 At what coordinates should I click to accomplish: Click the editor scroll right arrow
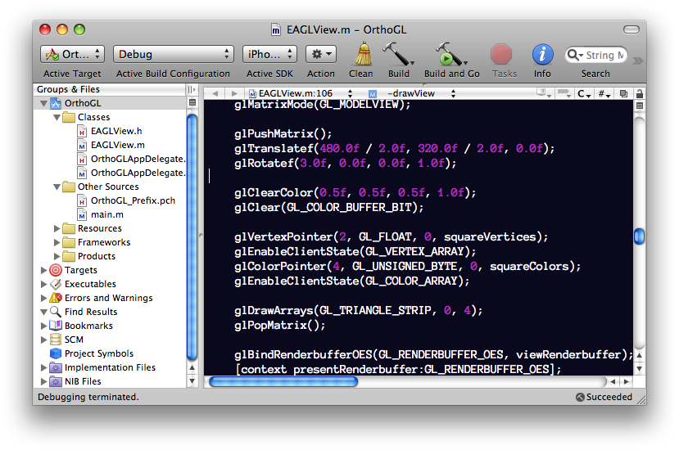tap(627, 381)
